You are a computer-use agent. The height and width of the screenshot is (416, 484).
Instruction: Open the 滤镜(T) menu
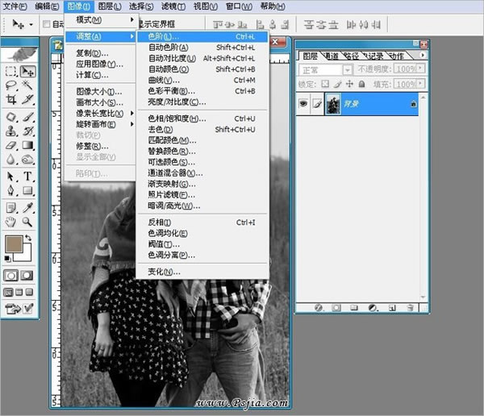[173, 6]
